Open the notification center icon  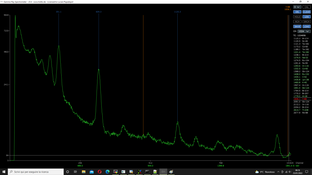click(307, 172)
